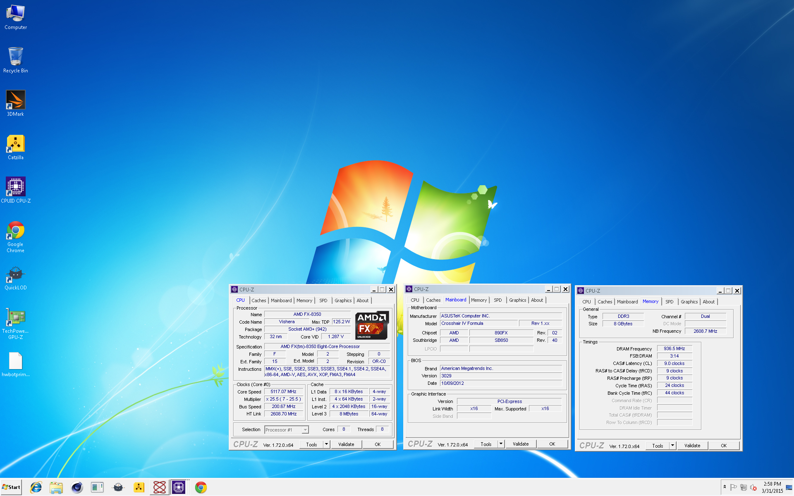The image size is (794, 496).
Task: Open About tab in left CPU-Z window
Action: (x=363, y=300)
